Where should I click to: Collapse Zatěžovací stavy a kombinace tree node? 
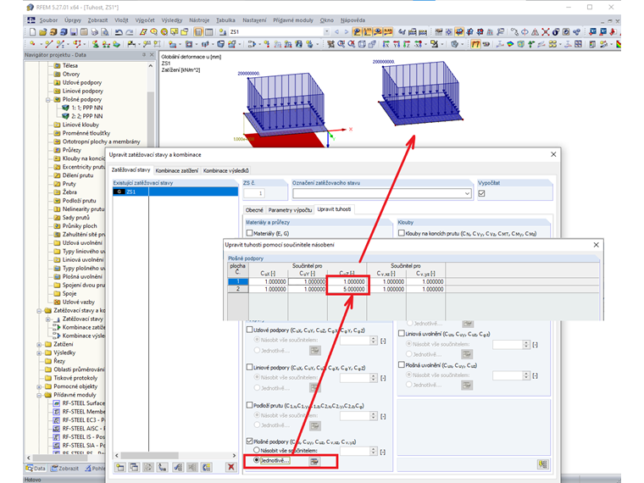pos(39,310)
